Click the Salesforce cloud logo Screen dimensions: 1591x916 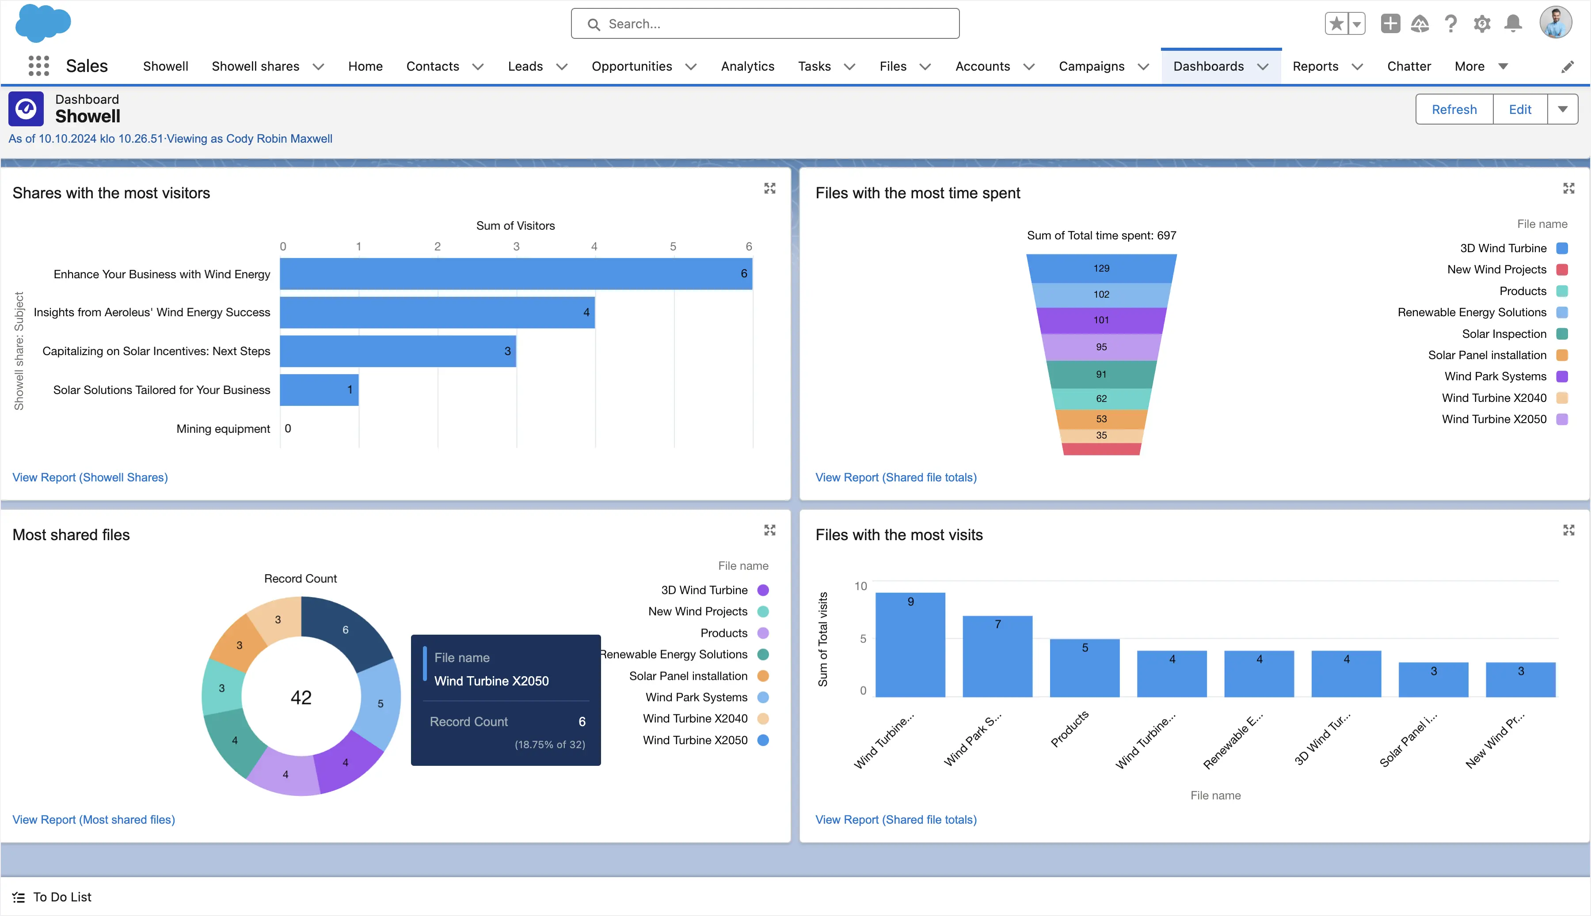pos(43,23)
